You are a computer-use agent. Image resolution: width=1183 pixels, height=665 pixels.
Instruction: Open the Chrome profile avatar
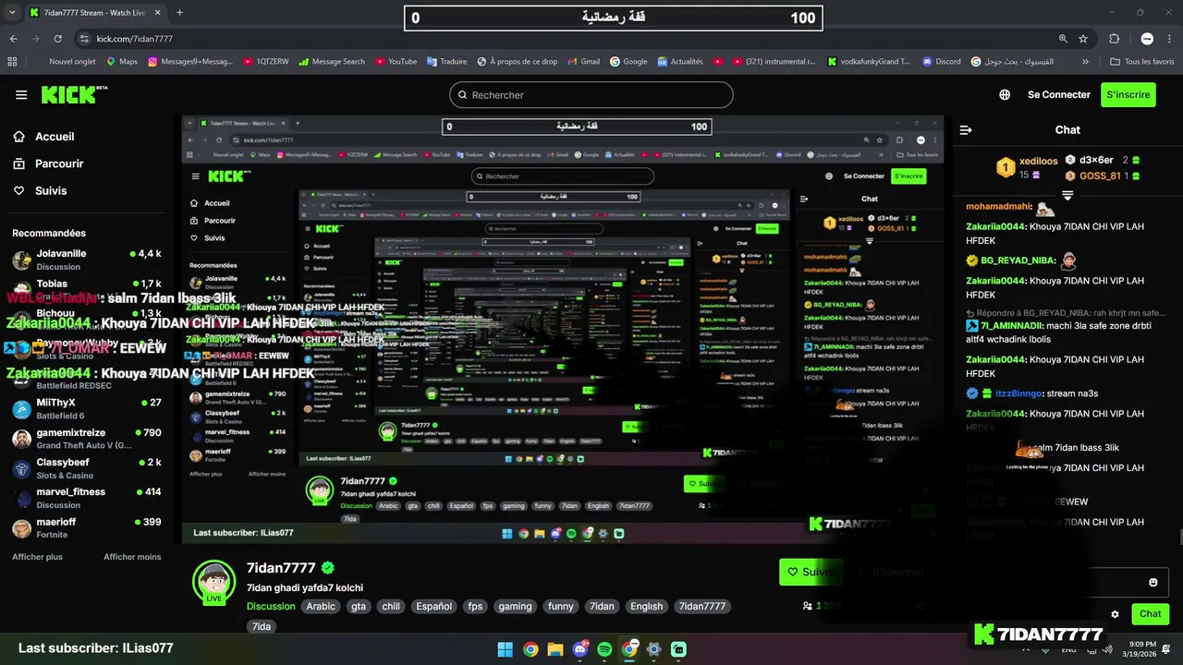[1147, 39]
